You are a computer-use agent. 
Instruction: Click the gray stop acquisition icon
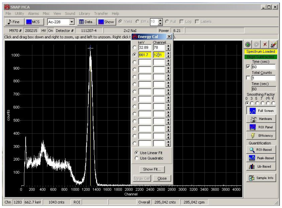pos(257,45)
